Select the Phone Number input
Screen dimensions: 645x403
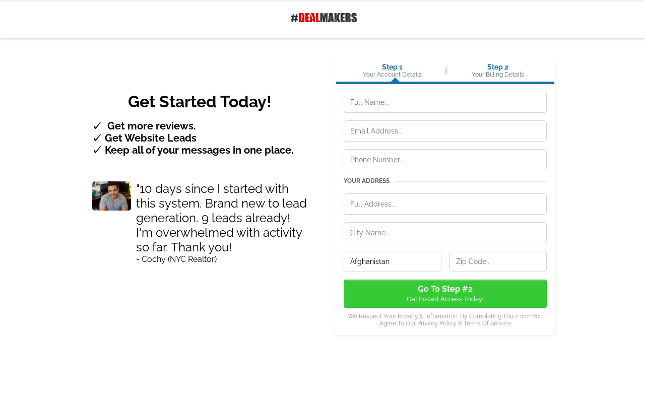445,160
